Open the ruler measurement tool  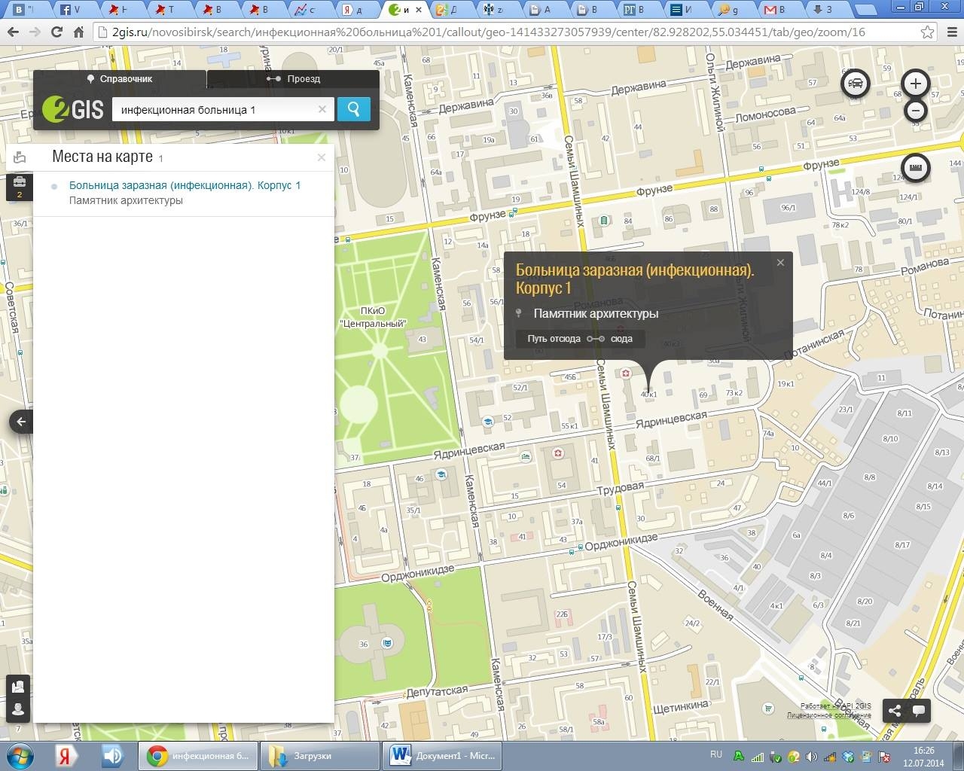tap(915, 168)
